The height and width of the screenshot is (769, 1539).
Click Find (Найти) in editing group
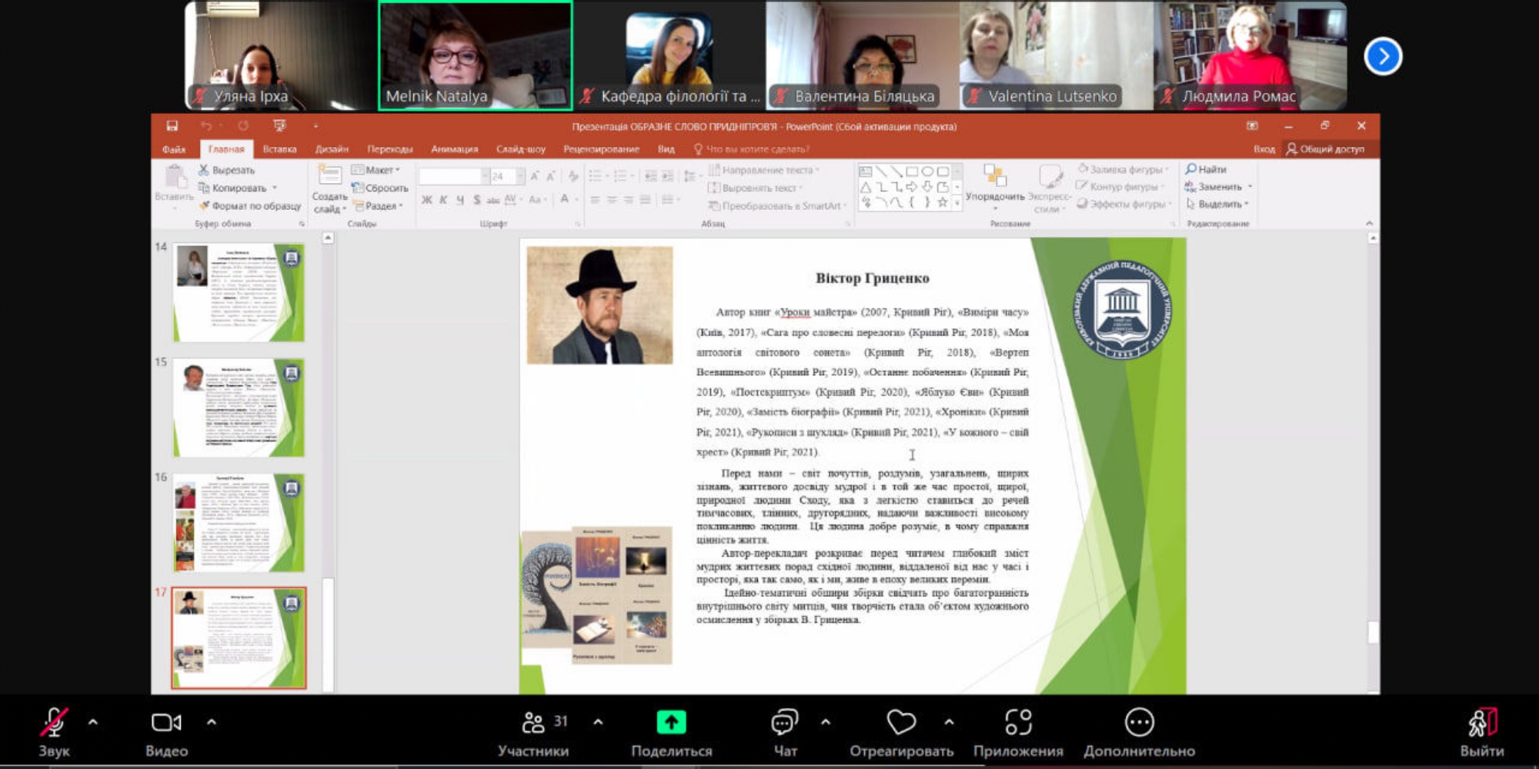(x=1207, y=169)
